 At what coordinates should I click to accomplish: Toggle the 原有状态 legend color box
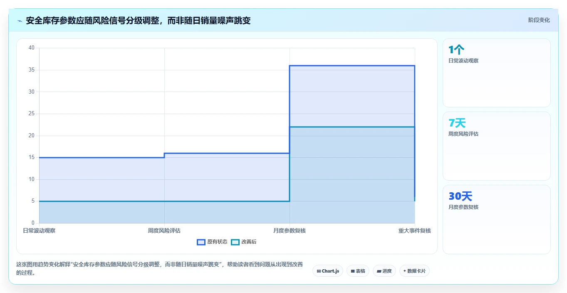tap(201, 242)
